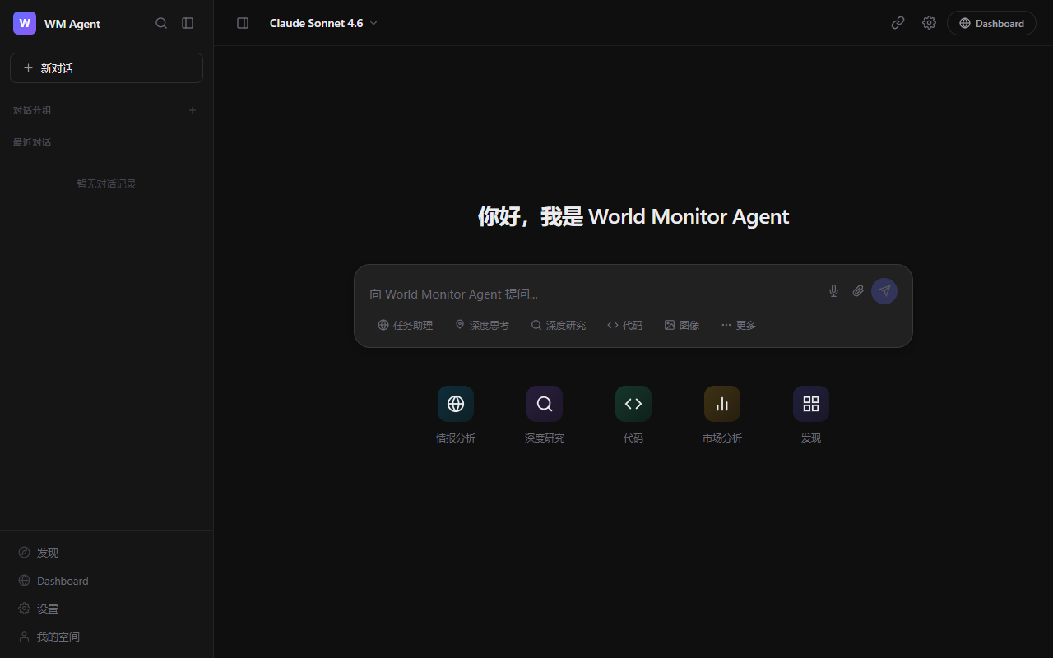Viewport: 1053px width, 658px height.
Task: Collapse sidebar using the header panel icon
Action: click(x=188, y=23)
